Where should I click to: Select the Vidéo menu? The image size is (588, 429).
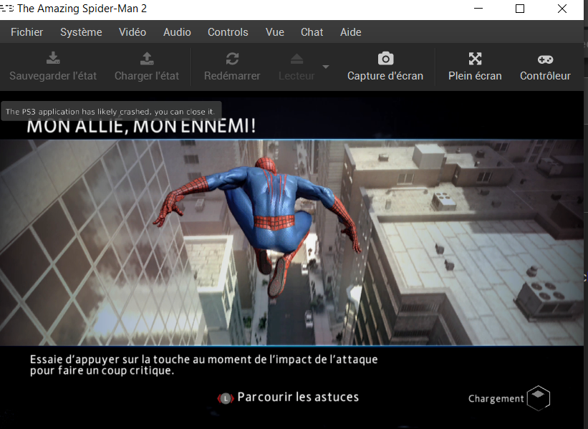click(132, 32)
